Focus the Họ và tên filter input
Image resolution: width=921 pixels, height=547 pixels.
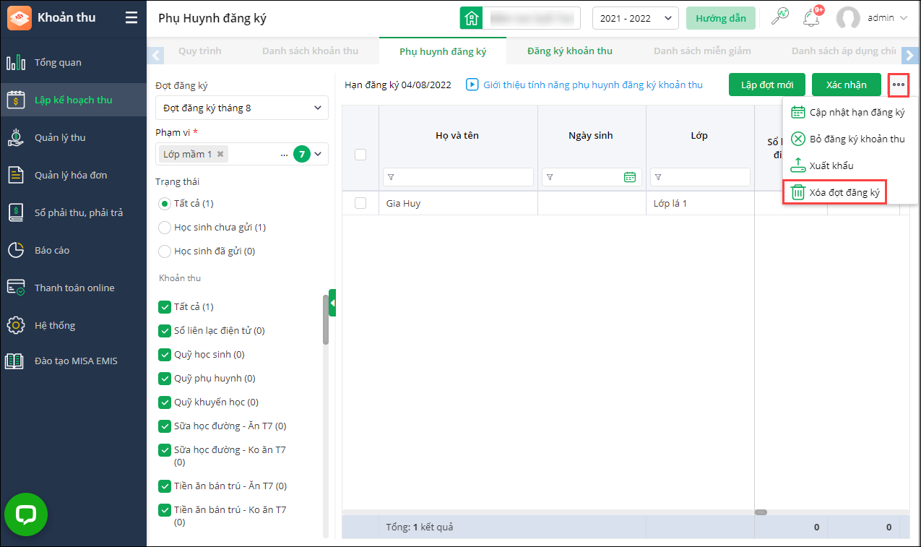click(x=458, y=177)
